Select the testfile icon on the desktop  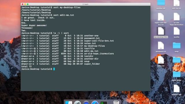[177, 31]
